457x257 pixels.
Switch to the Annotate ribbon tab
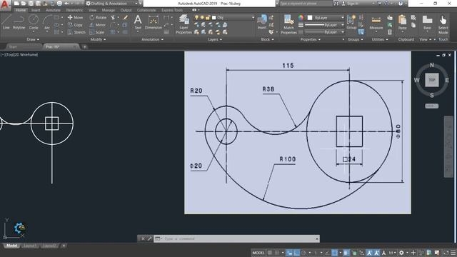[x=53, y=10]
